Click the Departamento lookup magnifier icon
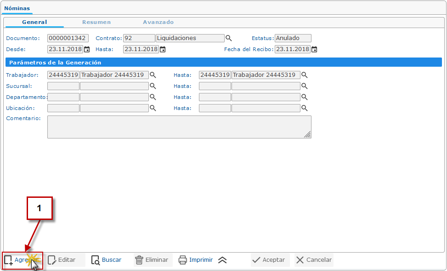 click(x=153, y=97)
